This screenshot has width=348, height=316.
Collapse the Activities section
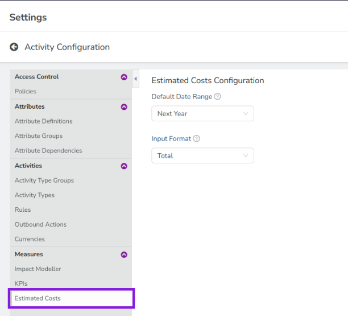tap(124, 166)
